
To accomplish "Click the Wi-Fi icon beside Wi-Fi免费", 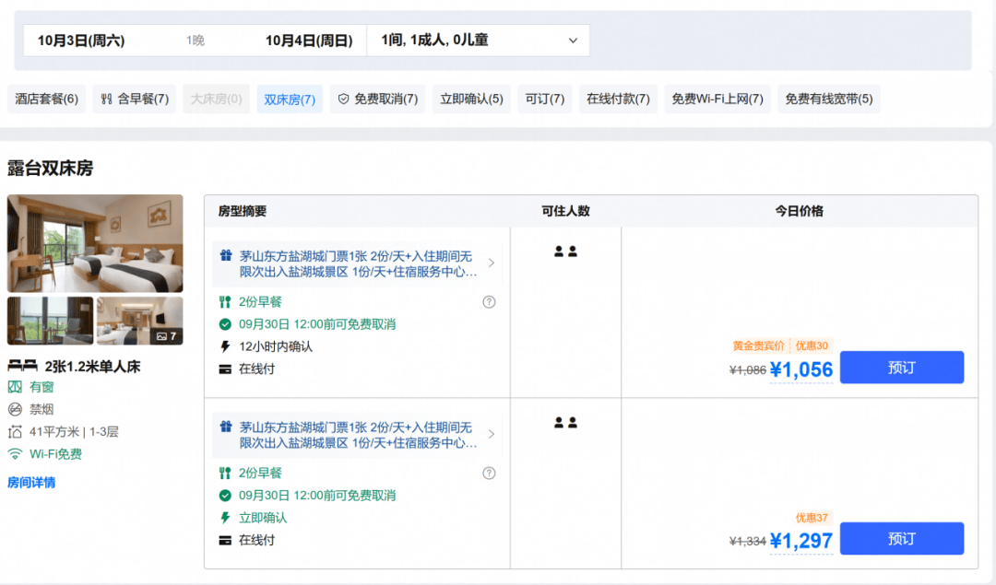I will [15, 453].
